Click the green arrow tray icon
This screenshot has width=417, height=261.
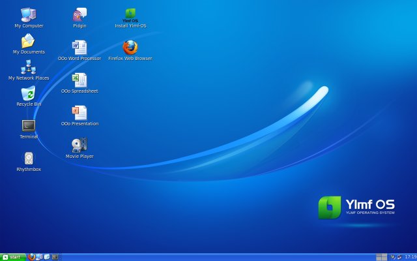pos(393,257)
